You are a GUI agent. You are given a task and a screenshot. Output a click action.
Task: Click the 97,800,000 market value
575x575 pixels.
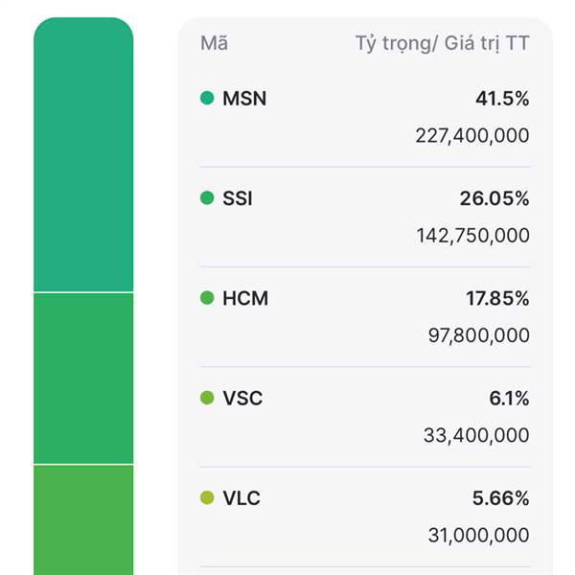[x=479, y=335]
